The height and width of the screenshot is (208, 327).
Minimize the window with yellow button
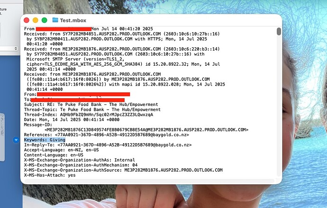coord(36,20)
